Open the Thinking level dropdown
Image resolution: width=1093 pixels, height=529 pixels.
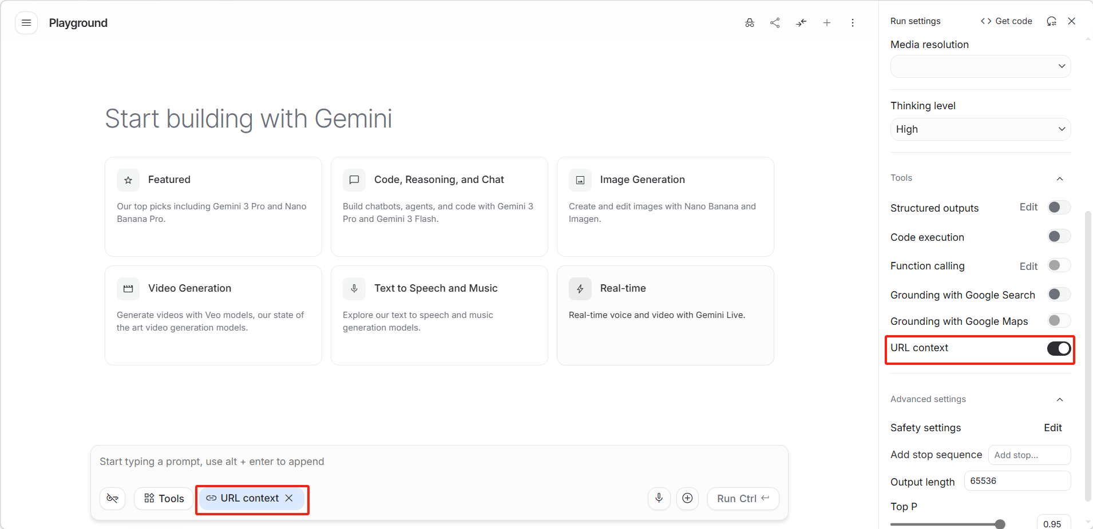(x=980, y=129)
